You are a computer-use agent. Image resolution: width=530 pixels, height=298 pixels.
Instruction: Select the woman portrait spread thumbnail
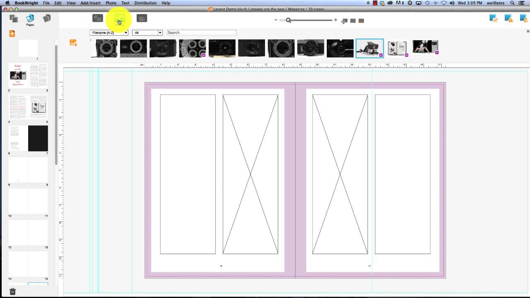(x=425, y=47)
